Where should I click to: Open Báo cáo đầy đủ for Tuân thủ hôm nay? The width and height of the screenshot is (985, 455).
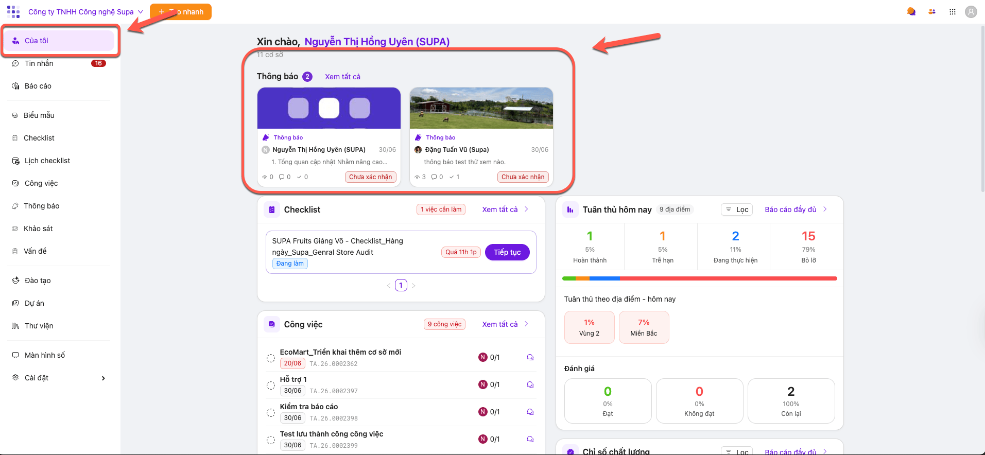pos(796,209)
